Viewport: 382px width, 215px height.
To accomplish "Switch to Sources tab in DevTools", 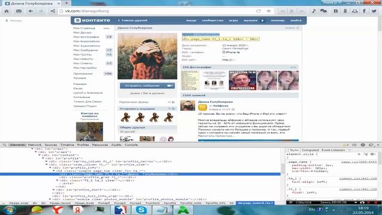I will coord(51,145).
